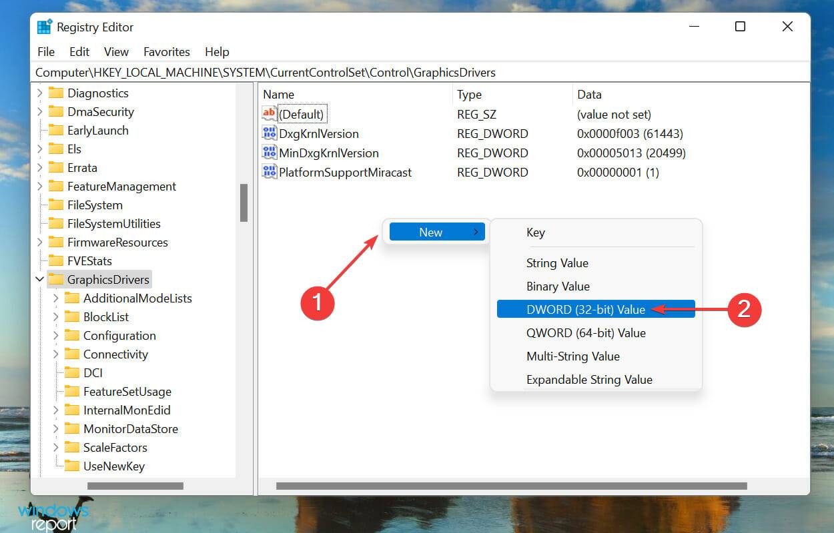Select DWORD (32-bit) Value from the menu

tap(587, 309)
